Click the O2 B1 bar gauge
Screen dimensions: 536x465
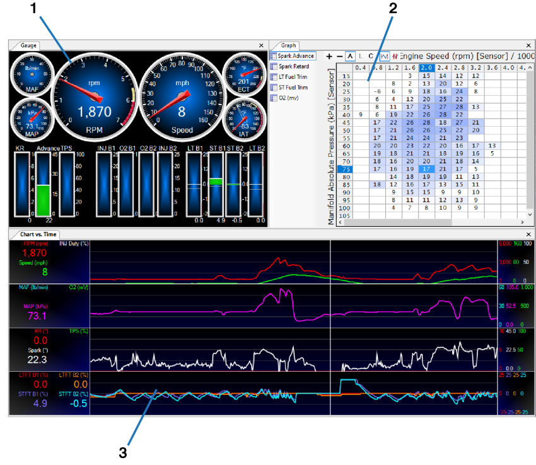click(x=125, y=184)
